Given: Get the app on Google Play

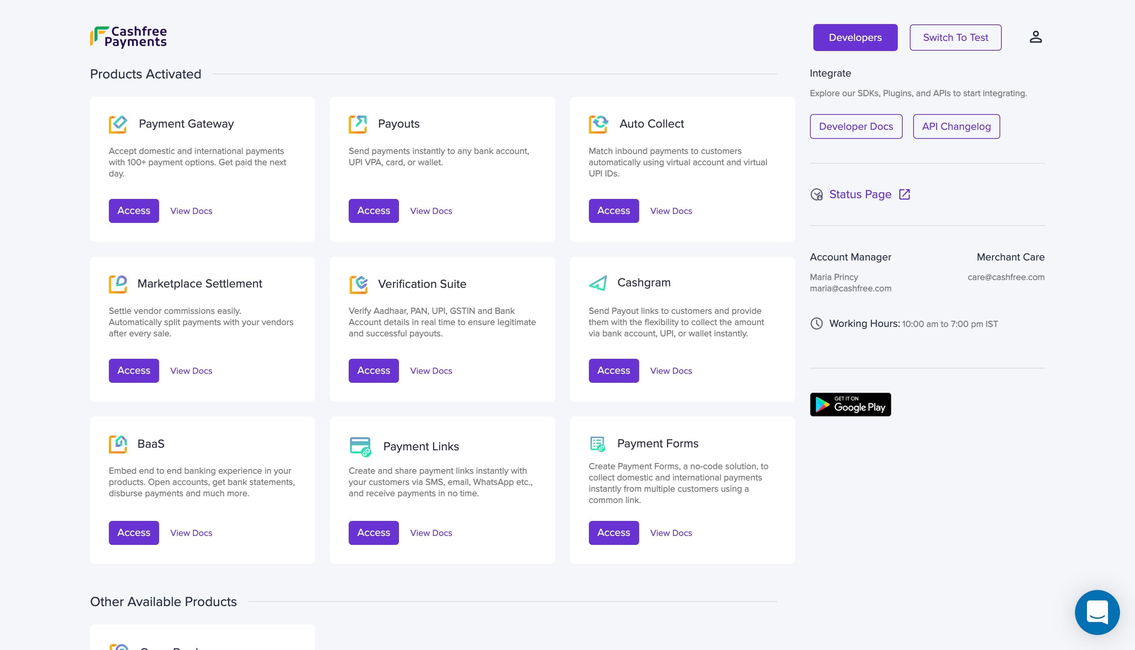Looking at the screenshot, I should coord(850,405).
